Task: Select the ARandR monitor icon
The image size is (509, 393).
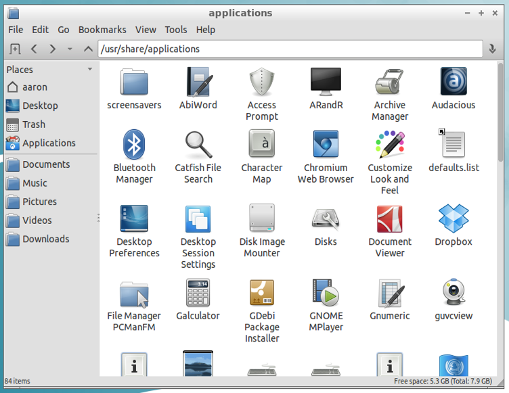Action: pyautogui.click(x=326, y=82)
